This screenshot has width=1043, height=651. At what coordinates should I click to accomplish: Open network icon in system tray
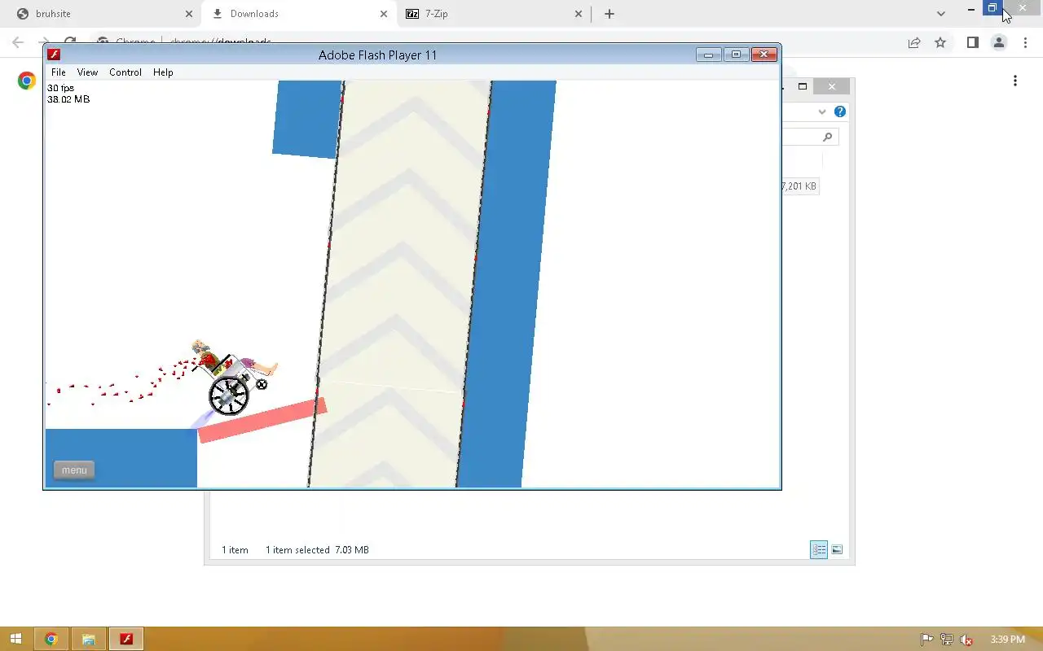tap(947, 640)
